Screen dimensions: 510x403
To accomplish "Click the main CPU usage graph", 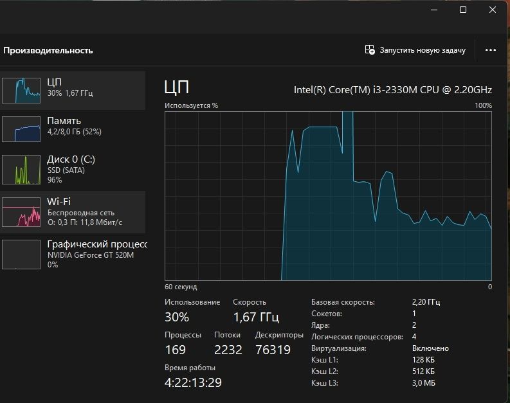I will click(328, 196).
